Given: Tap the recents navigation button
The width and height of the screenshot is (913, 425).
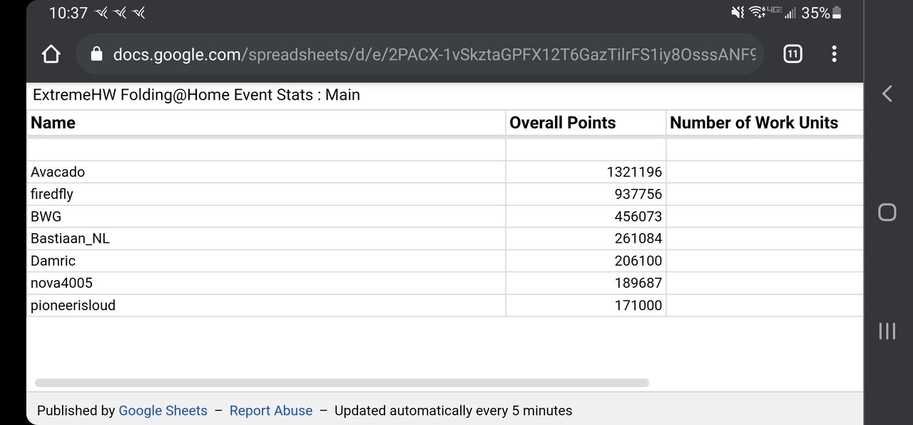Looking at the screenshot, I should [886, 331].
